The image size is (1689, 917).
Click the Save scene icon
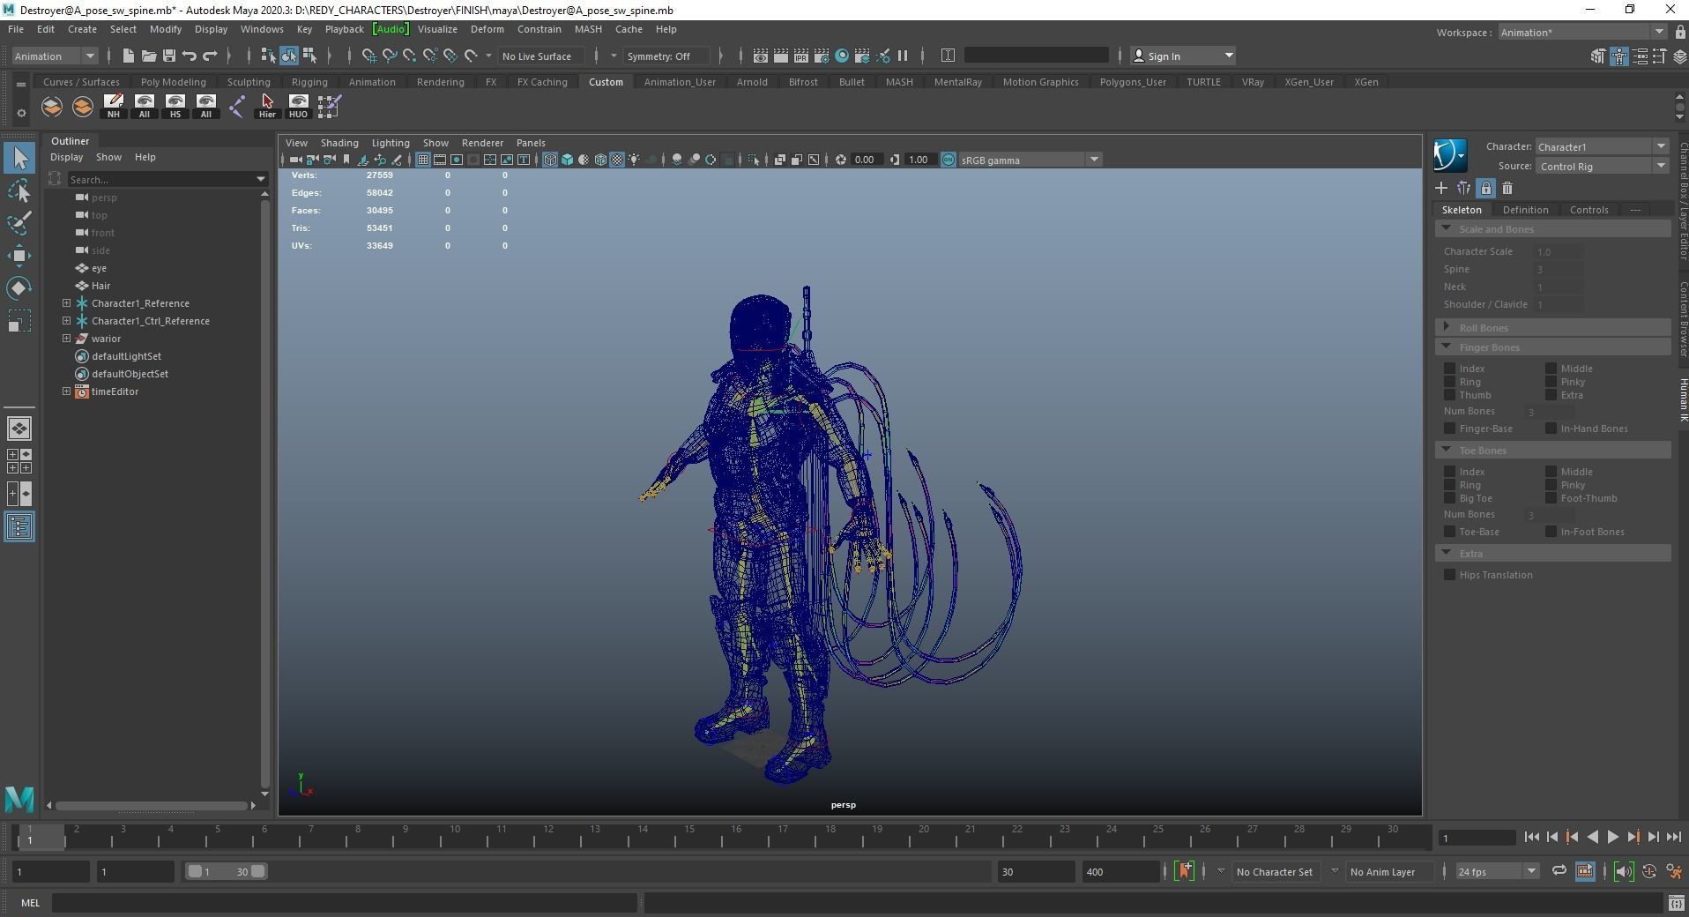(x=168, y=56)
